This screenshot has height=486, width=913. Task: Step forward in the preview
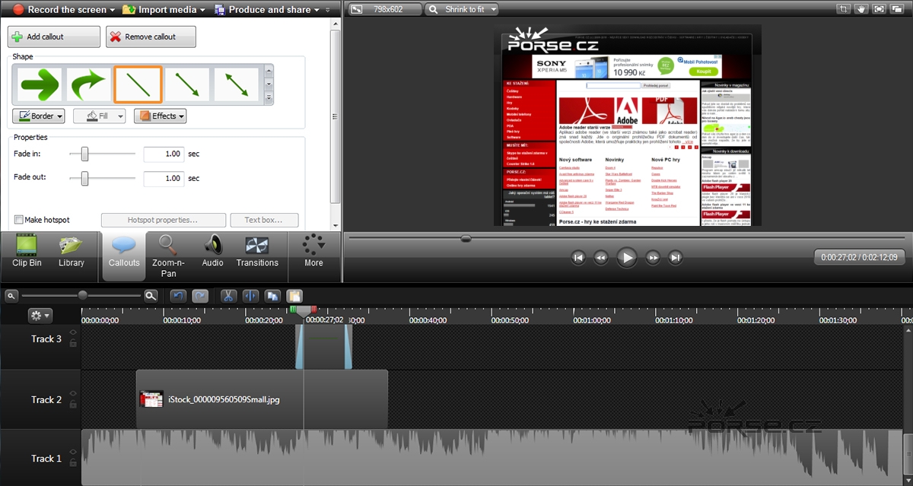(652, 258)
